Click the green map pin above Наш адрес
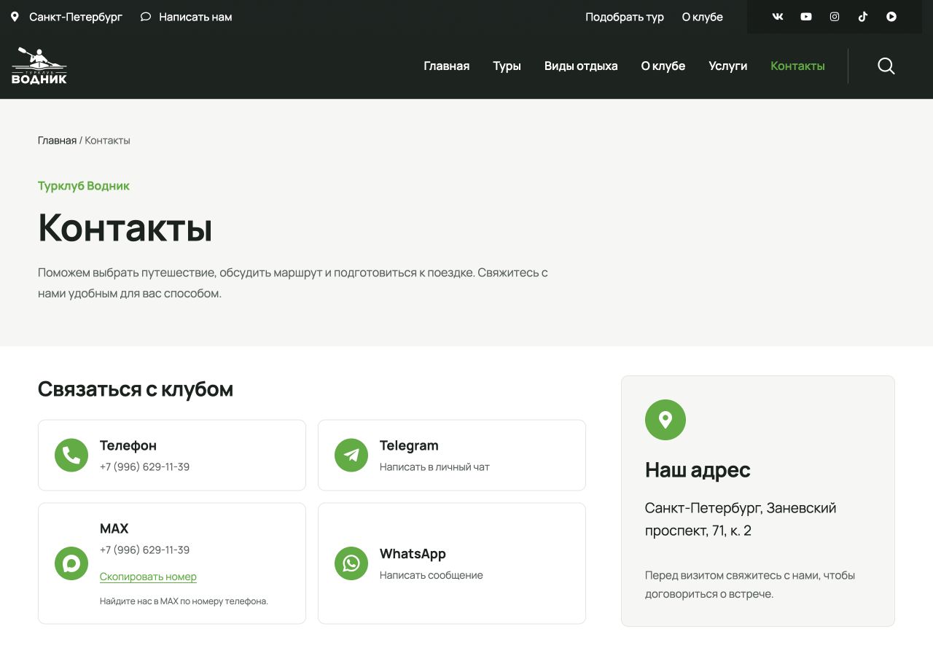The image size is (933, 656). coord(665,420)
